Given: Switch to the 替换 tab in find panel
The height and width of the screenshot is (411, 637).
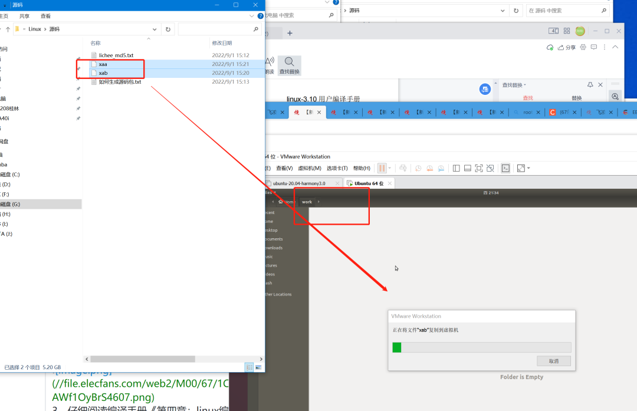Looking at the screenshot, I should [x=576, y=98].
